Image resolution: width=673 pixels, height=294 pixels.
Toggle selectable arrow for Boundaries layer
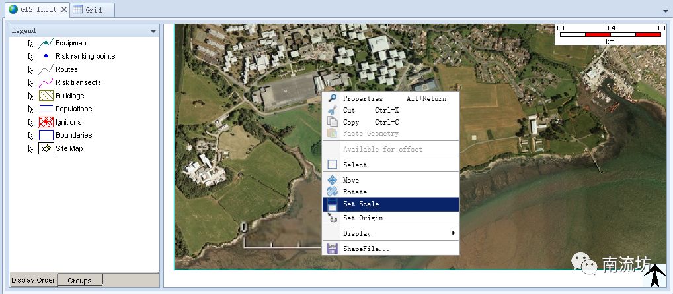pyautogui.click(x=30, y=136)
